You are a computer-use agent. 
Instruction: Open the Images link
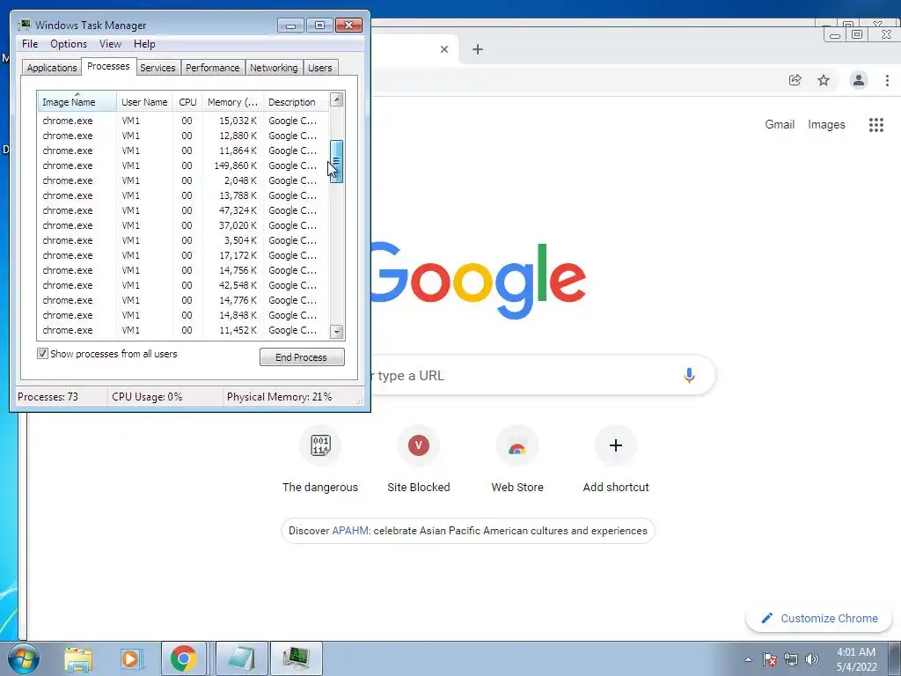(826, 124)
